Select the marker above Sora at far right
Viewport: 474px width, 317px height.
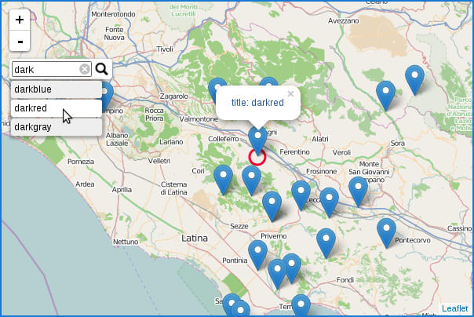click(414, 80)
